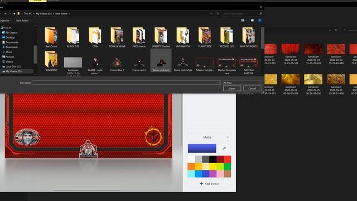Select the flame skull burn file thumbnail

[x=161, y=61]
